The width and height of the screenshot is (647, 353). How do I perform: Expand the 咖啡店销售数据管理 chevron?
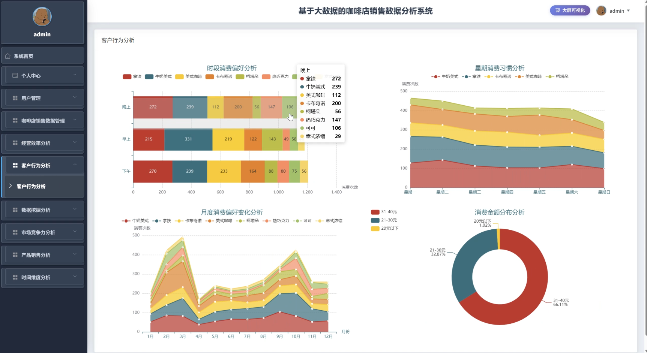point(75,120)
